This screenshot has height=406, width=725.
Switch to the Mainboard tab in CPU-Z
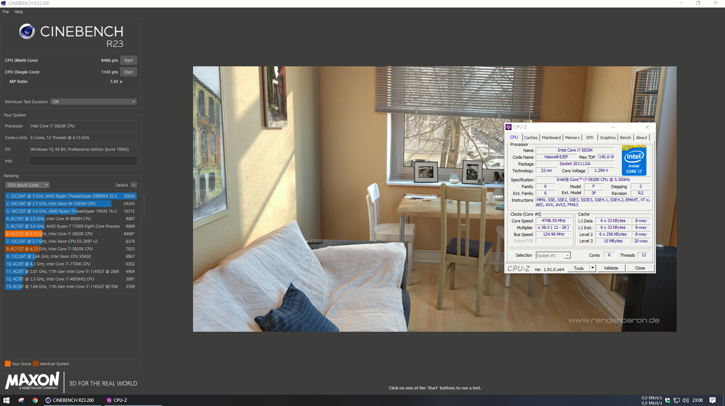pyautogui.click(x=551, y=138)
